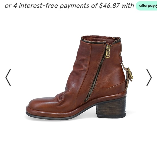Enlarge the brown ankle boot photo
157x157 pixels.
coord(79,78)
